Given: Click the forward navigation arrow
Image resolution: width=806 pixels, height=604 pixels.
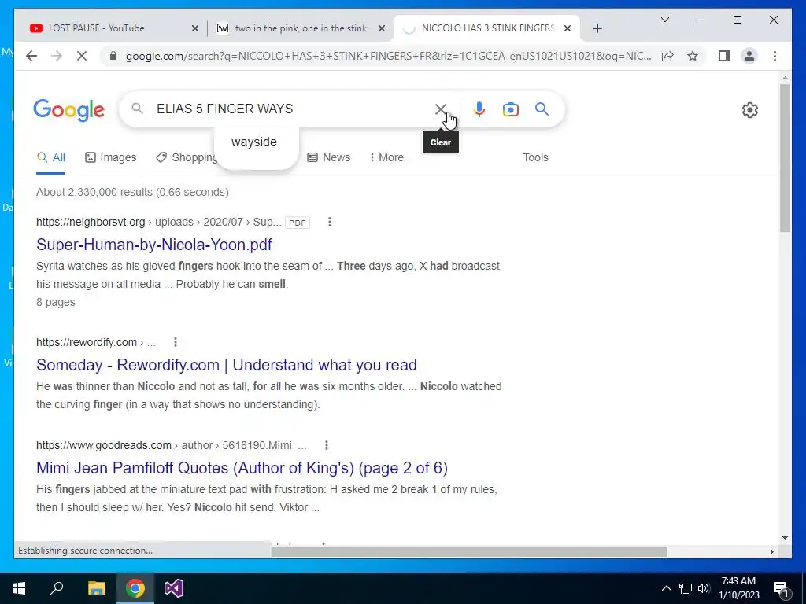Looking at the screenshot, I should [57, 56].
